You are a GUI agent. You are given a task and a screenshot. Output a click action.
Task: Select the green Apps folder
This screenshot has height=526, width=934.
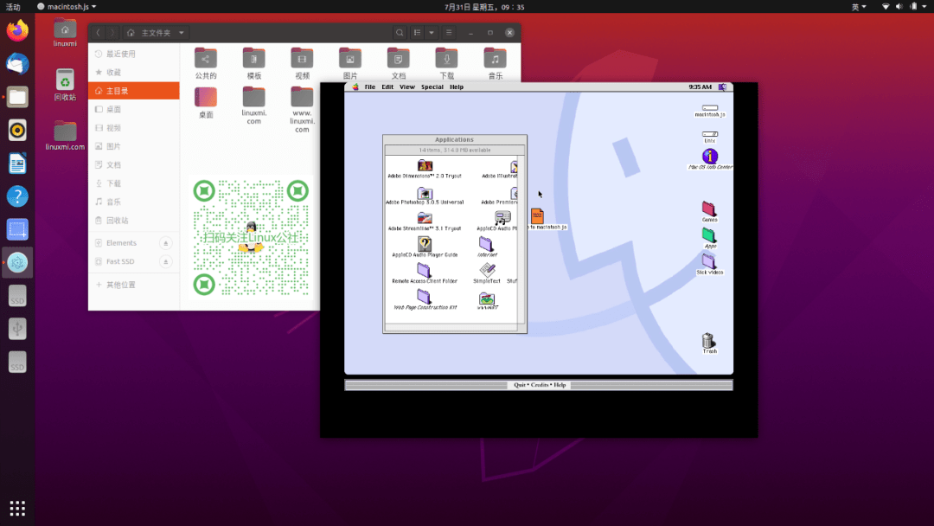[x=709, y=238]
